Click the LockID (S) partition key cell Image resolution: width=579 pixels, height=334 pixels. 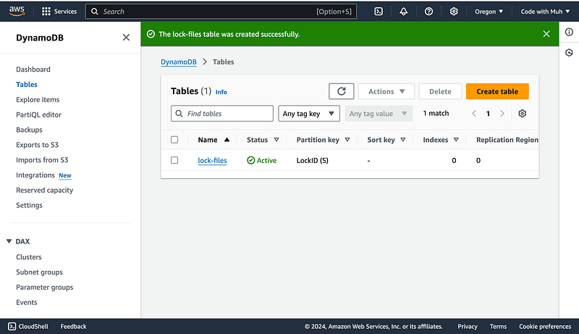click(x=313, y=160)
